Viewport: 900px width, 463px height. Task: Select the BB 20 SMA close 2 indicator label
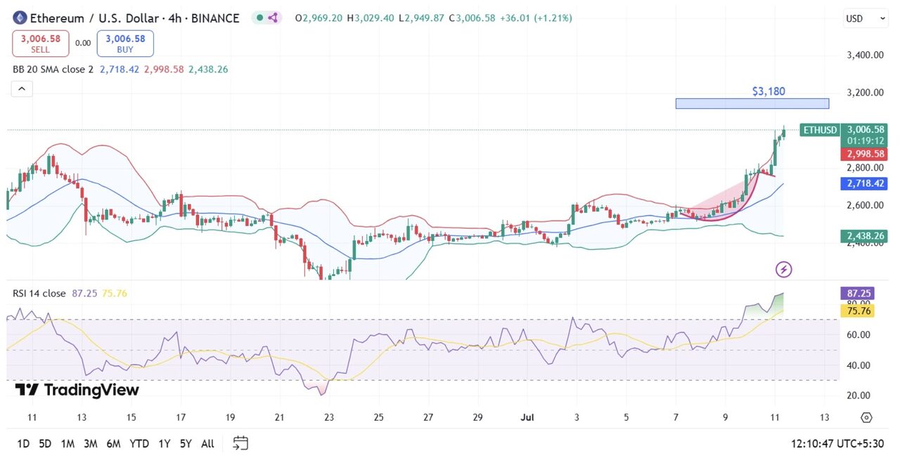click(53, 70)
